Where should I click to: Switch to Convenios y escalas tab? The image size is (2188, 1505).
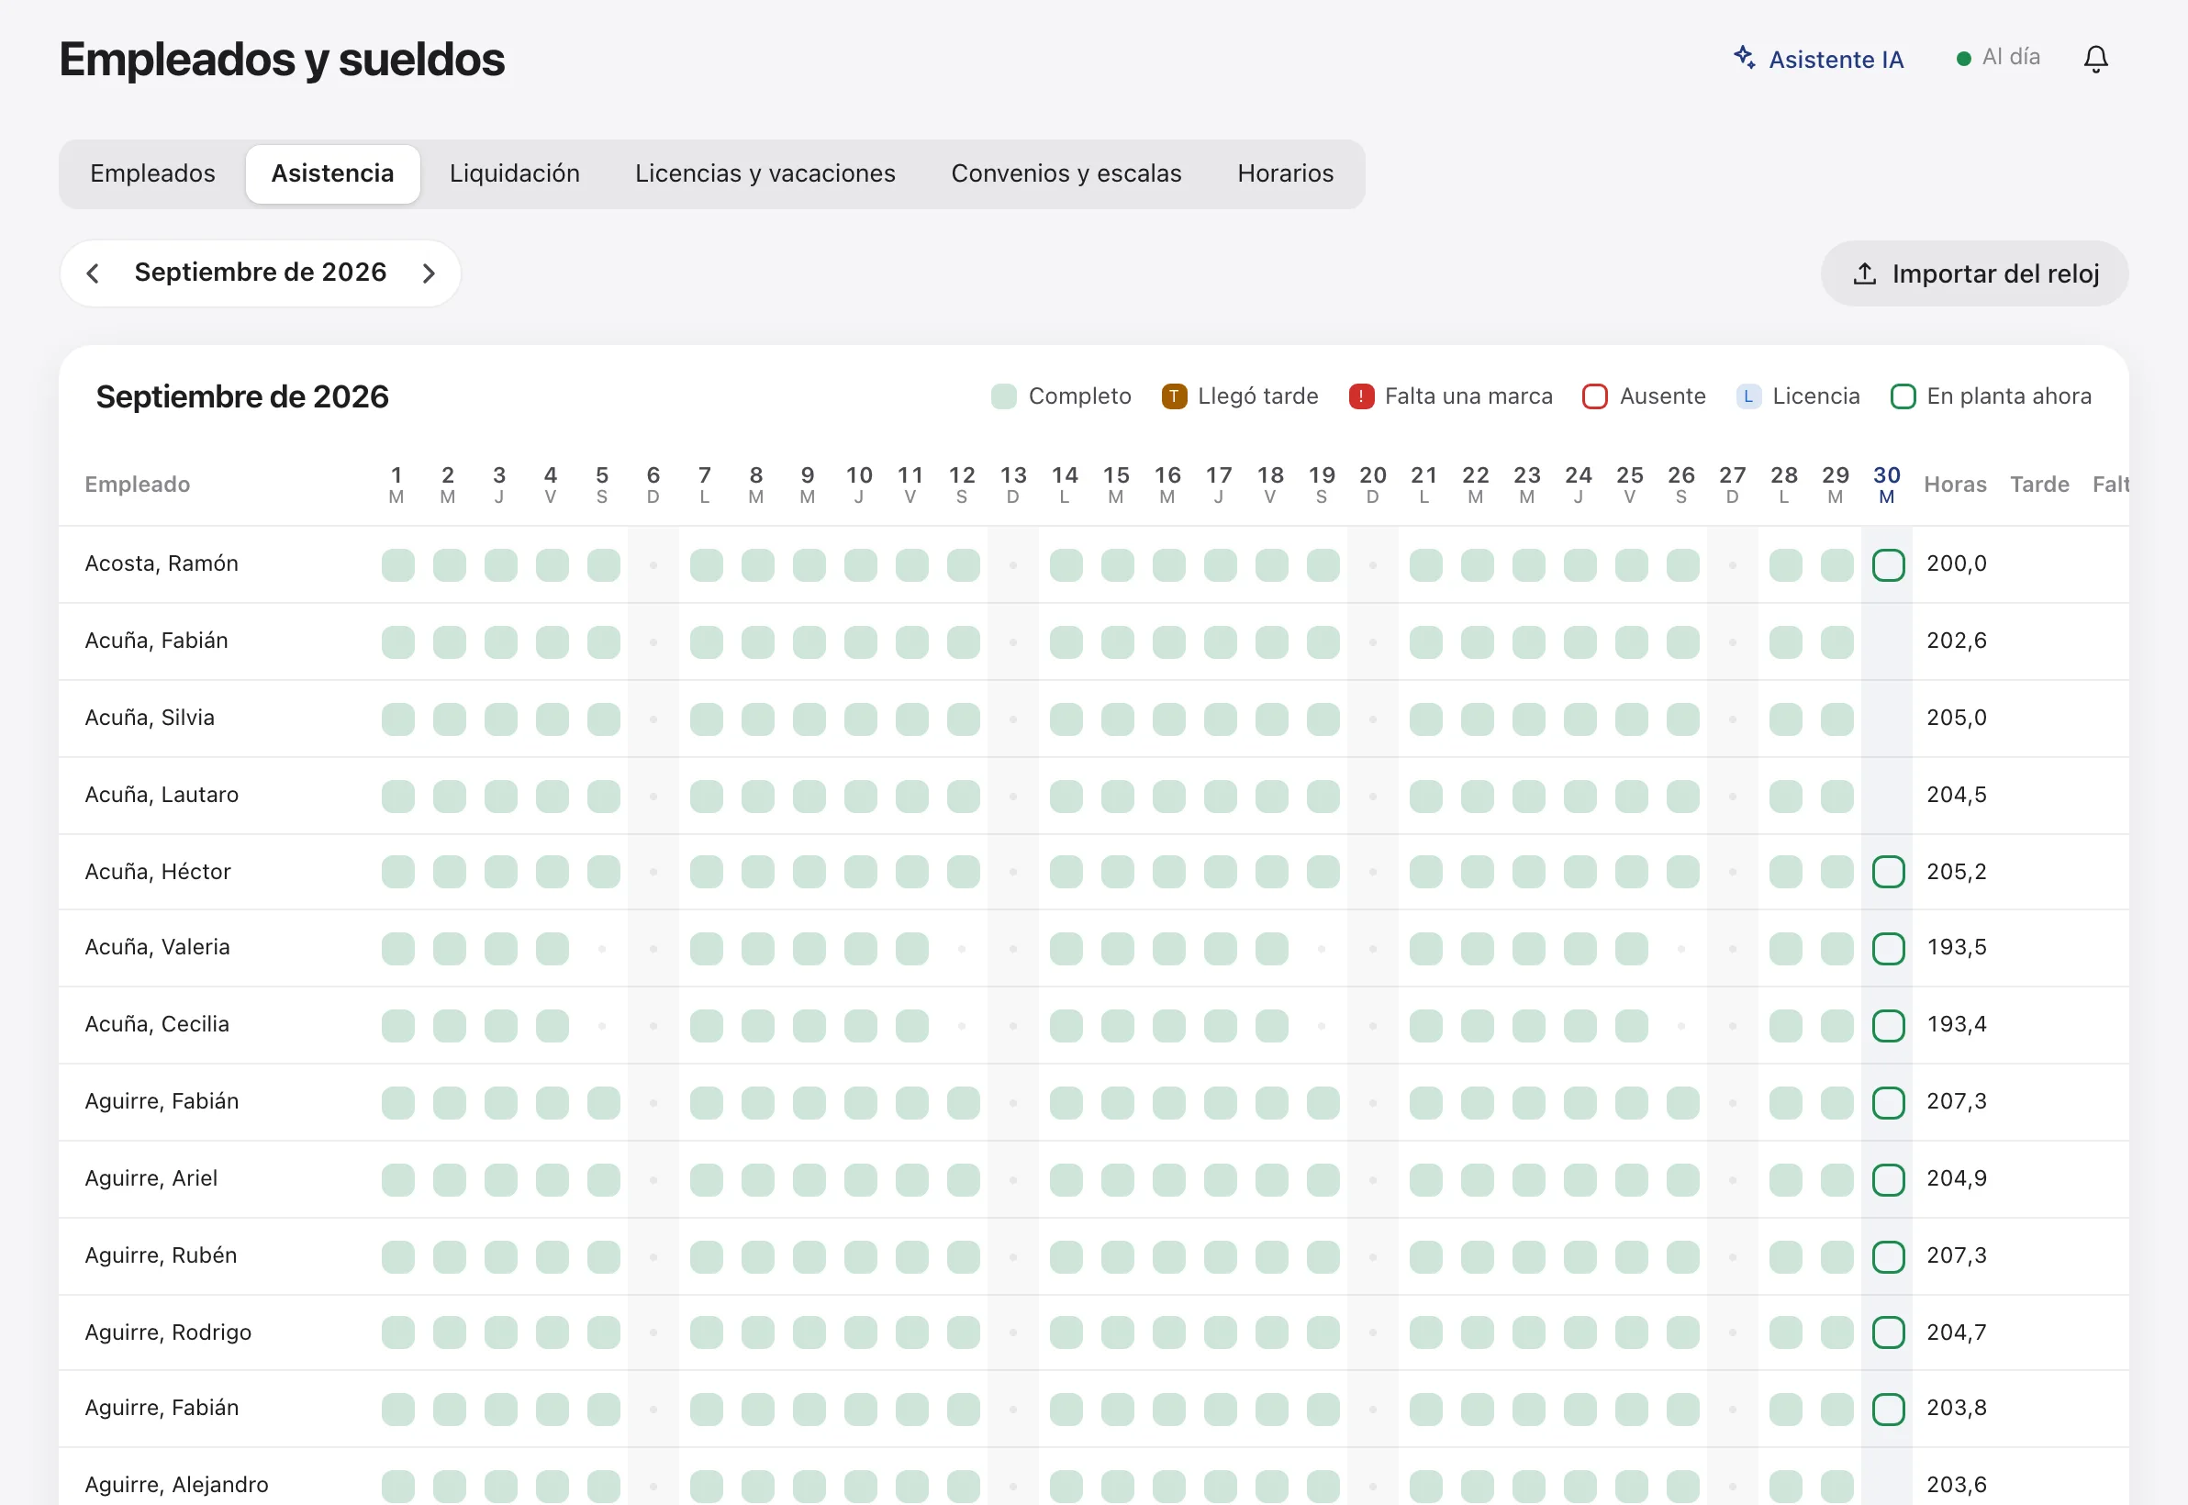(x=1066, y=173)
